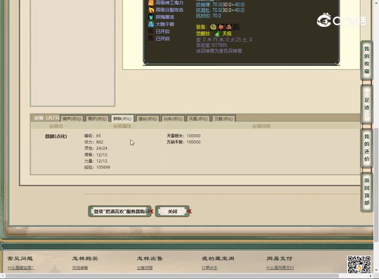Select the 葫芦(点化) mount tab
379x279 pixels.
(73, 118)
